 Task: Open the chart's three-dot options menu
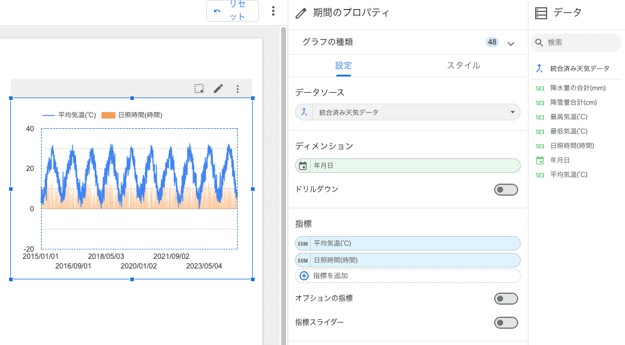[x=238, y=89]
